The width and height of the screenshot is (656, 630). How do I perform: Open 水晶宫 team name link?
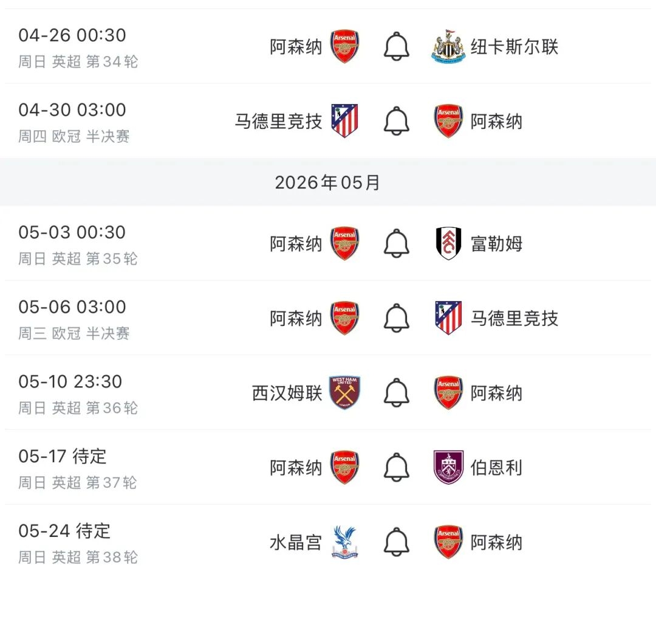point(296,542)
